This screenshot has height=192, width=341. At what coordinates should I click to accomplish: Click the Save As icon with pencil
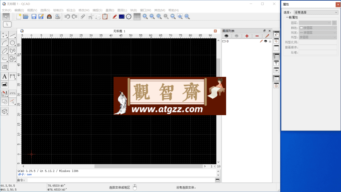coord(41,17)
